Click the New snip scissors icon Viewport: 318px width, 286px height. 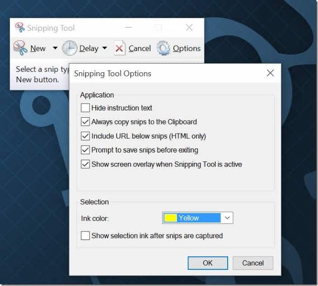[20, 48]
